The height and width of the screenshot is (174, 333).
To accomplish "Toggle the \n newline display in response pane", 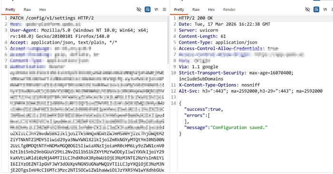I will [x=325, y=10].
